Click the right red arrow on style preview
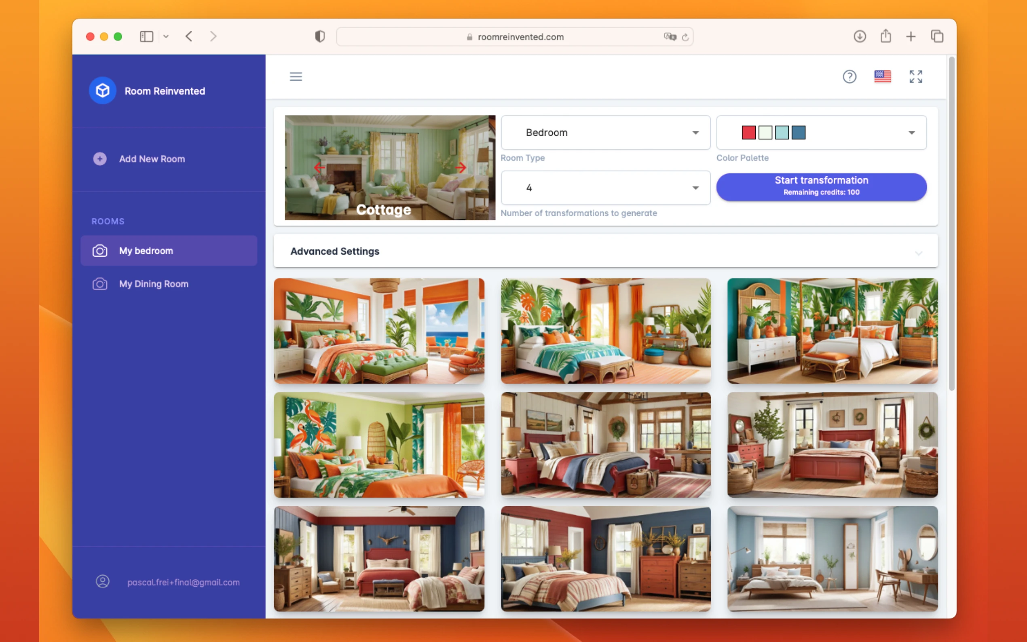 point(460,167)
